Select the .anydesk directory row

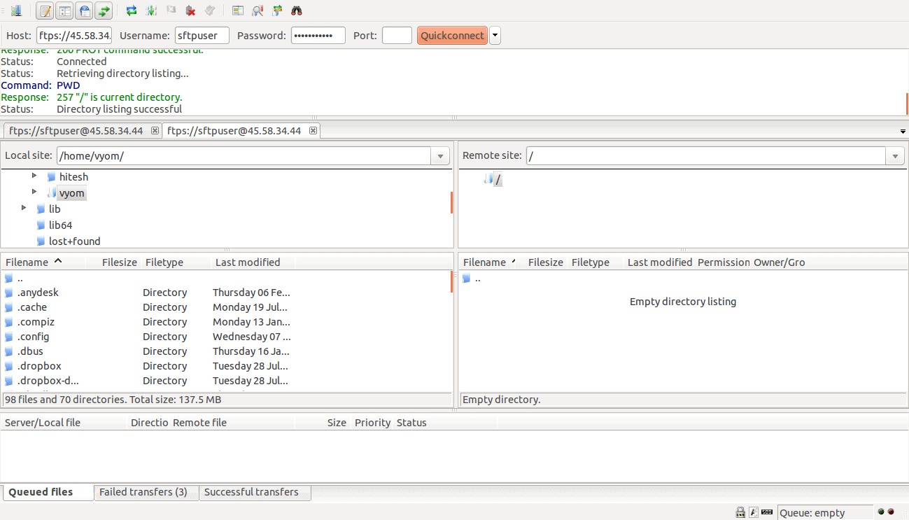[x=227, y=293]
